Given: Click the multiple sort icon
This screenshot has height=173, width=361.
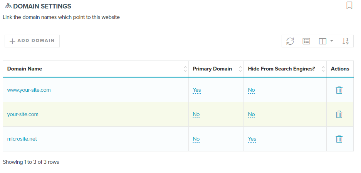Looking at the screenshot, I should (x=345, y=41).
